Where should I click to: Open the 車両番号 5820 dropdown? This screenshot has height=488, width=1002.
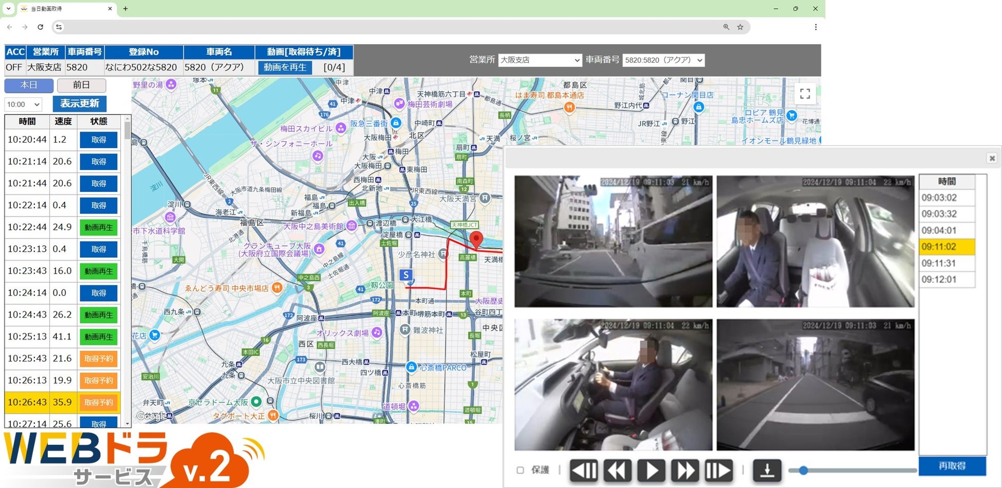coord(663,60)
